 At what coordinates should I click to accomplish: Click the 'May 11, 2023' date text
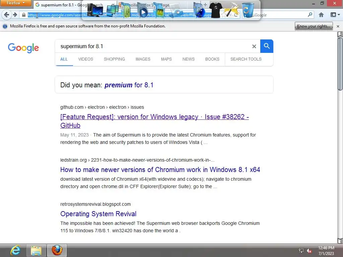click(74, 135)
